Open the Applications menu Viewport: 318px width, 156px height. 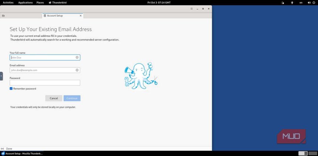coord(25,3)
